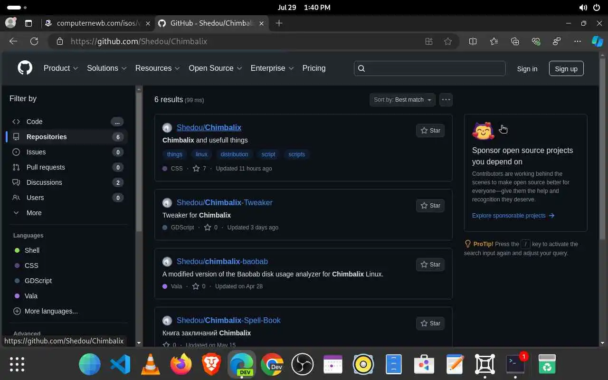This screenshot has height=380, width=608.
Task: Expand the Solutions menu
Action: (x=107, y=68)
